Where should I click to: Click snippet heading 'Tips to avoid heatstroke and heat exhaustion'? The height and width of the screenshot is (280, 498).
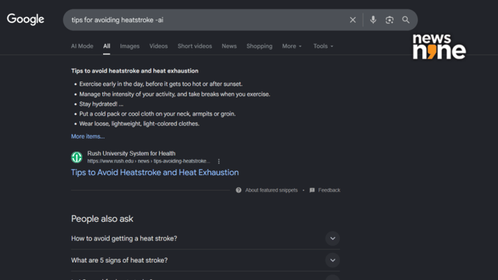coord(135,71)
